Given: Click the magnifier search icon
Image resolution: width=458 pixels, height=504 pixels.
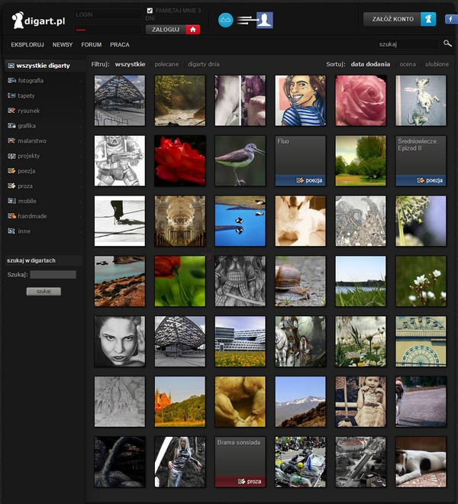Looking at the screenshot, I should (447, 44).
